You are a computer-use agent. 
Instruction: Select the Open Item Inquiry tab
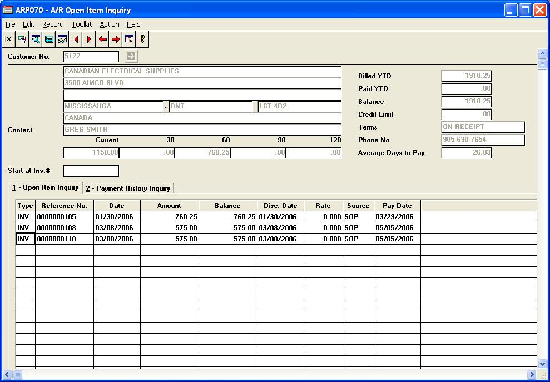pyautogui.click(x=46, y=187)
